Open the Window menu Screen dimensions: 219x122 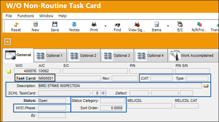pyautogui.click(x=46, y=16)
